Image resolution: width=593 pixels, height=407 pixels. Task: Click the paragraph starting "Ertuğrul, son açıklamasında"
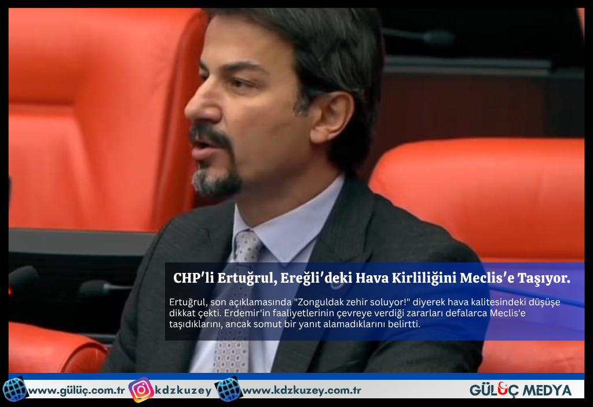point(365,313)
